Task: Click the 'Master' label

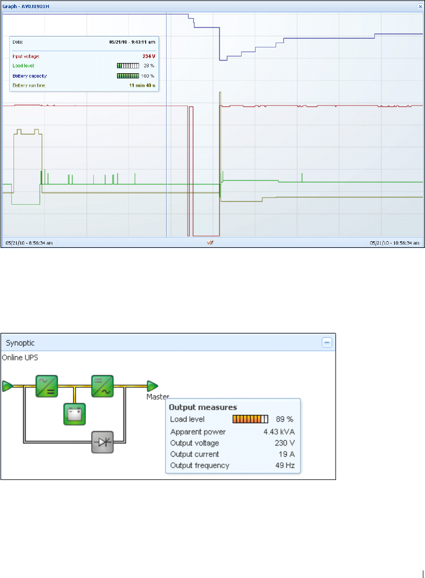Action: pos(158,396)
